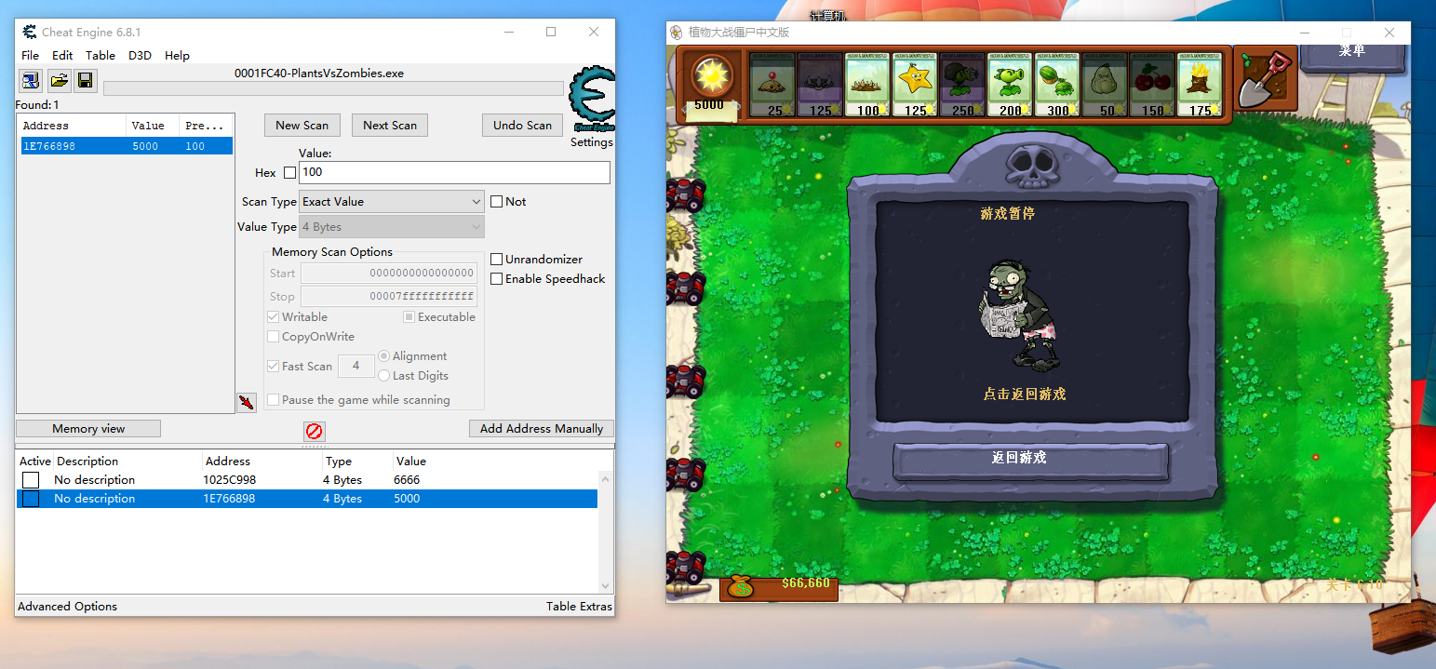Clear the address list with the red no-entry icon
Viewport: 1436px width, 669px height.
315,432
